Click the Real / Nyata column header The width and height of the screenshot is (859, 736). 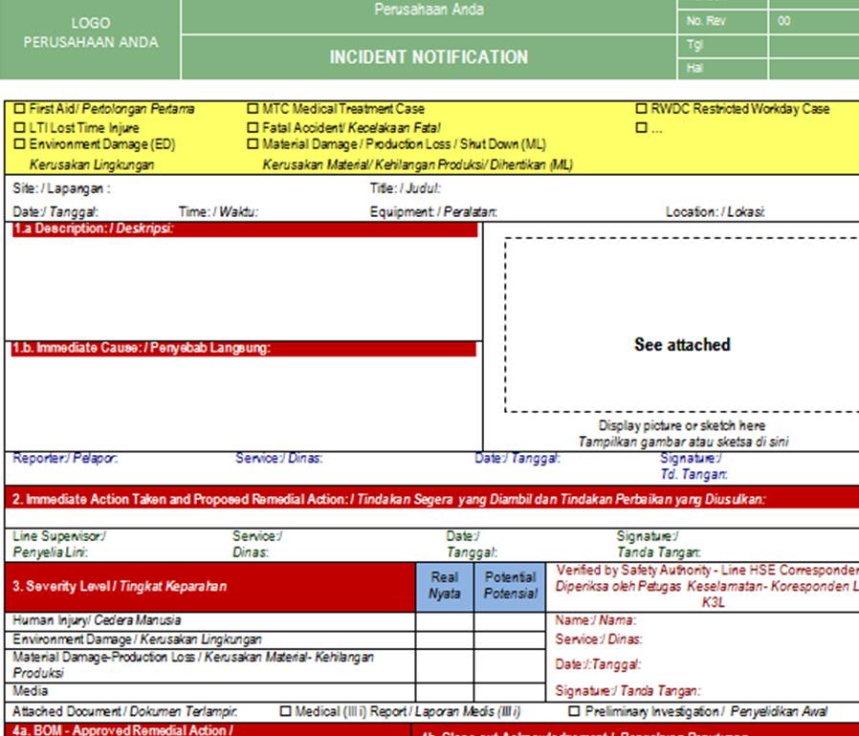444,585
